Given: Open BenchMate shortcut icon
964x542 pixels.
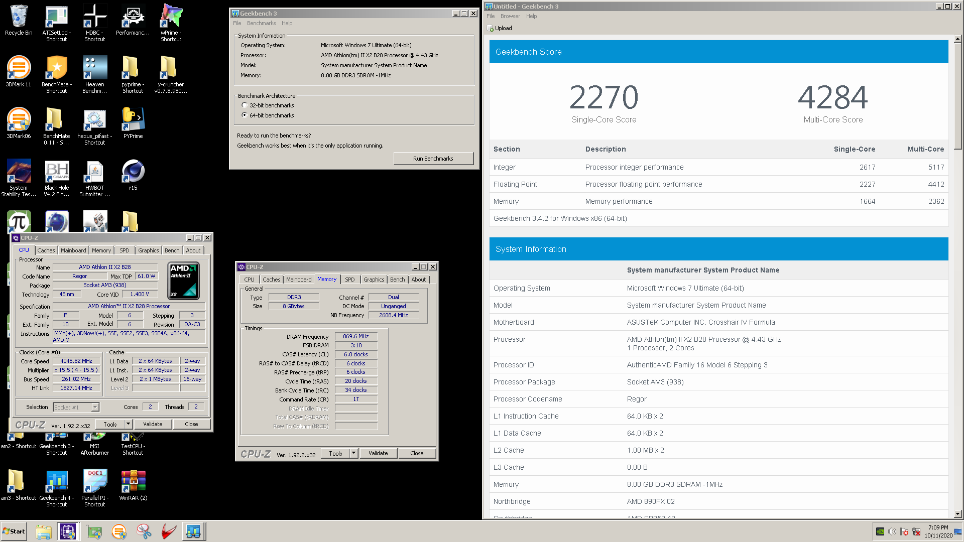Looking at the screenshot, I should (x=56, y=74).
